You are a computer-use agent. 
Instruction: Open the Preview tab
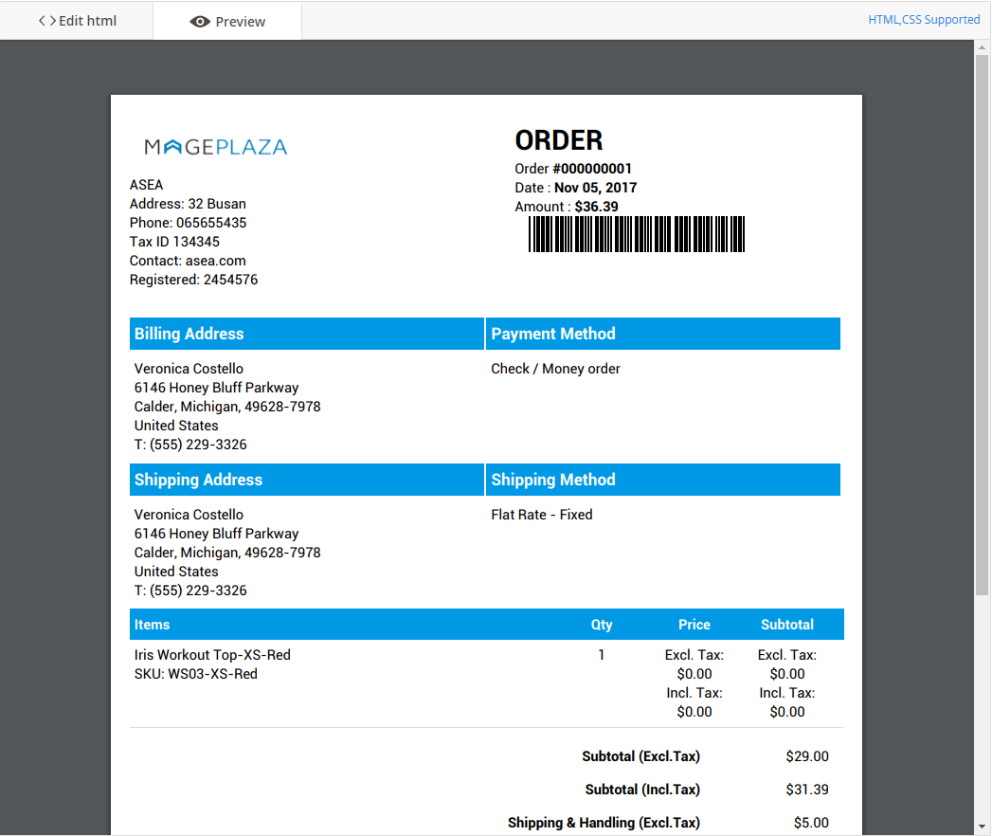(x=227, y=22)
